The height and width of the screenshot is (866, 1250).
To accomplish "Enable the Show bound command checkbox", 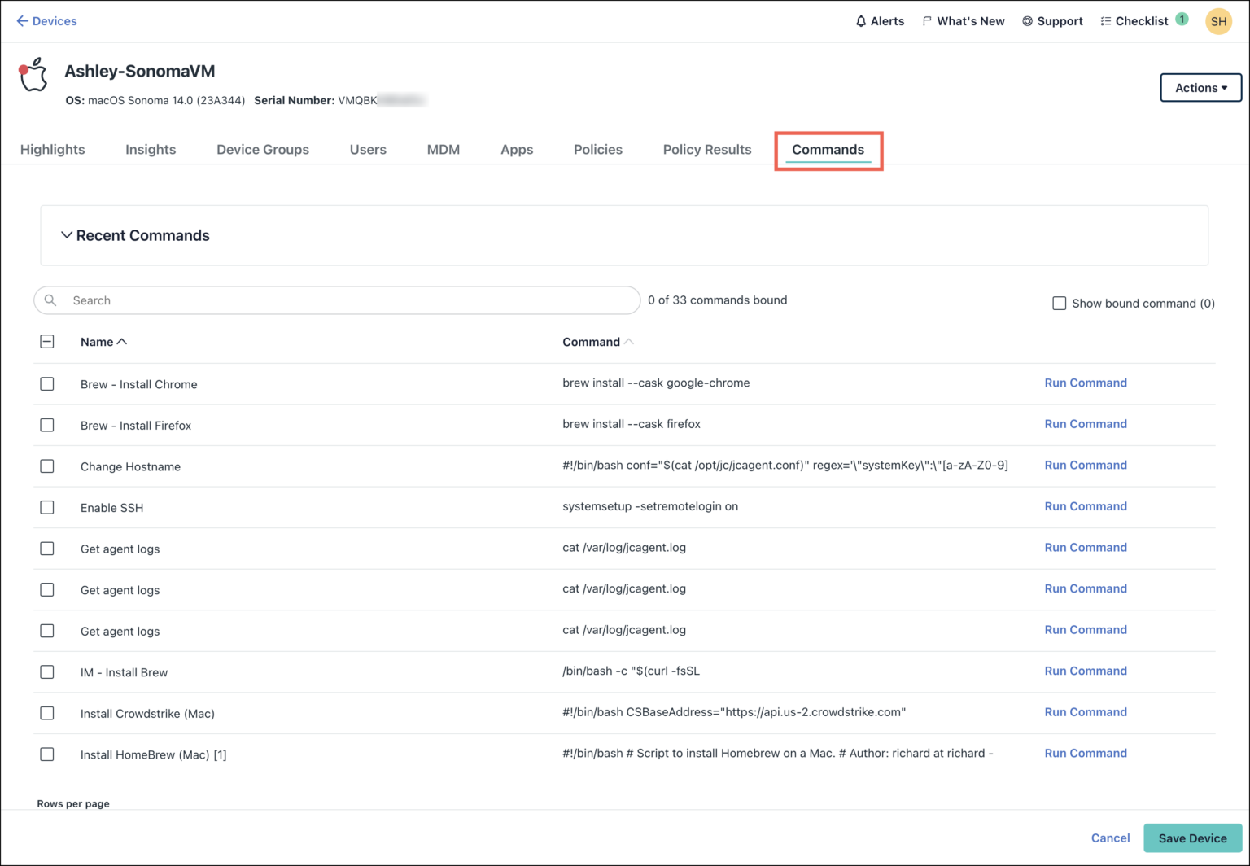I will click(x=1060, y=303).
